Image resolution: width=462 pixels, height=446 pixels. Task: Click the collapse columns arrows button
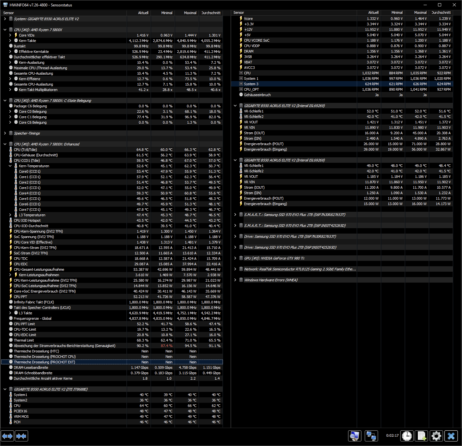coord(21,436)
